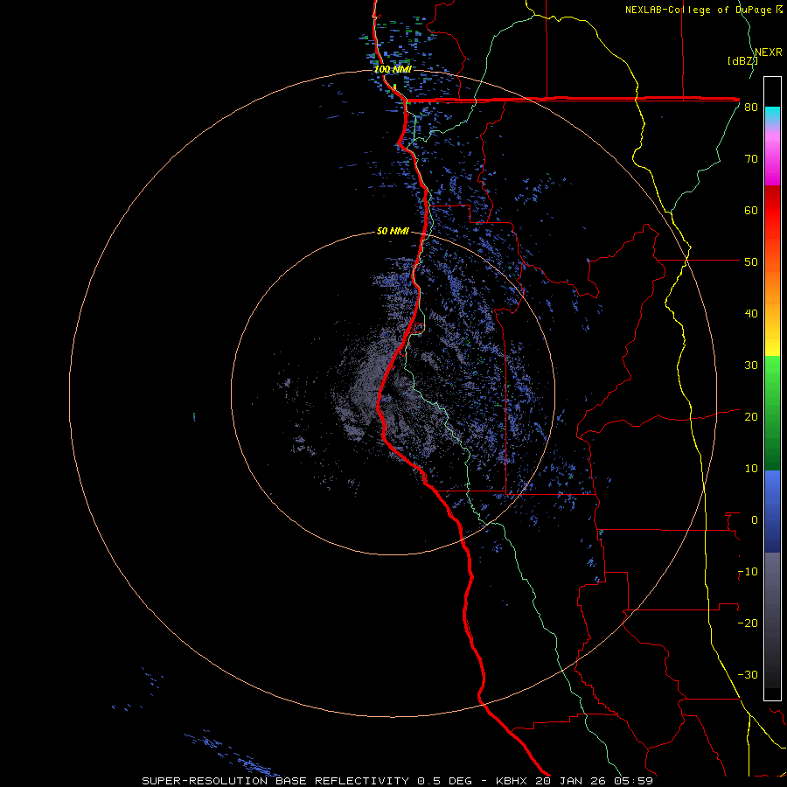Click the 40 dBZ scale value
The height and width of the screenshot is (787, 787).
coord(751,314)
